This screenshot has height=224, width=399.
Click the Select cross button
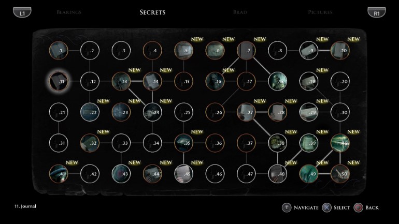click(326, 207)
